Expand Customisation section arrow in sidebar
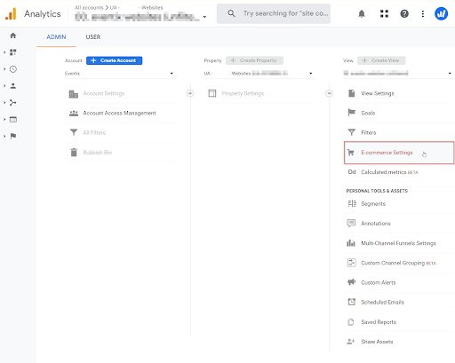 [4, 52]
